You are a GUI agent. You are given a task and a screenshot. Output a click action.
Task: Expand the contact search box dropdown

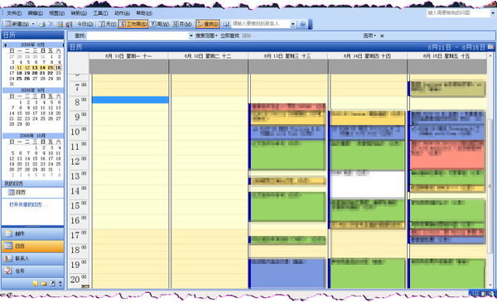click(293, 24)
